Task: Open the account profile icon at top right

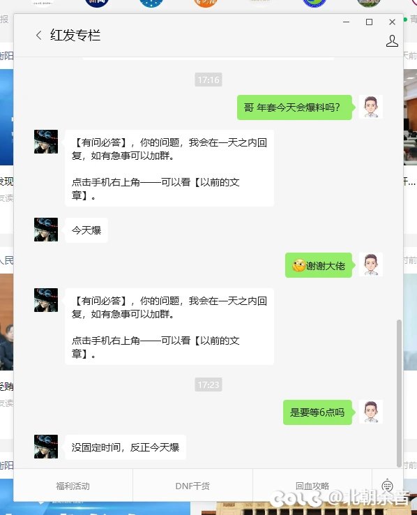Action: 392,41
